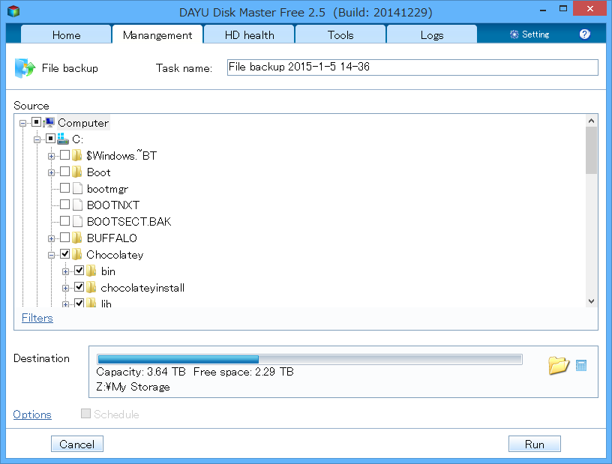Screen dimensions: 612x464
Task: Expand the chocolateyinstall folder node
Action: 65,288
